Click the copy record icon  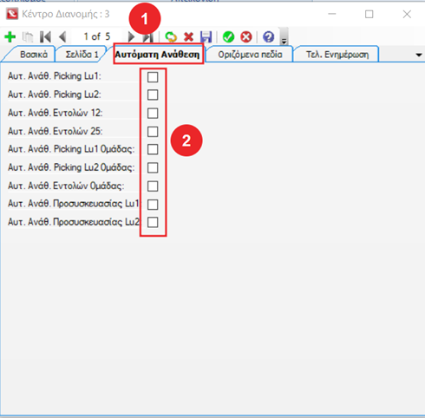pyautogui.click(x=28, y=37)
